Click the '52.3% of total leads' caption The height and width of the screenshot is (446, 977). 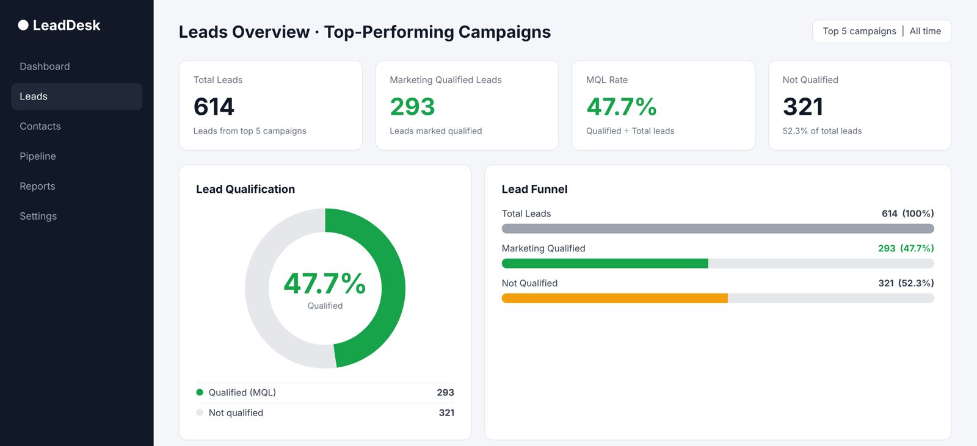coord(822,131)
